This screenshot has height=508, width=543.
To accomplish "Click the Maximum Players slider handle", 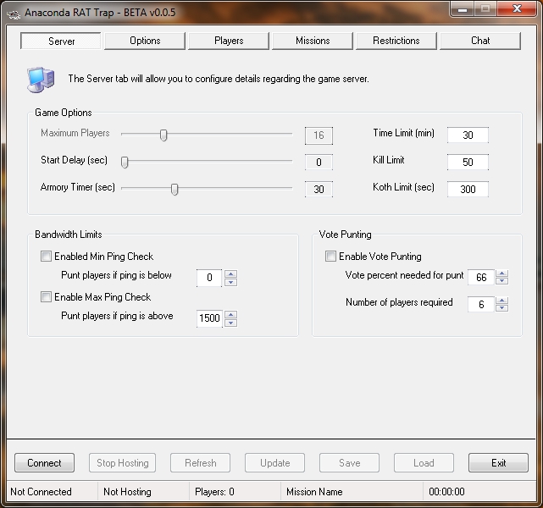I will (x=163, y=135).
